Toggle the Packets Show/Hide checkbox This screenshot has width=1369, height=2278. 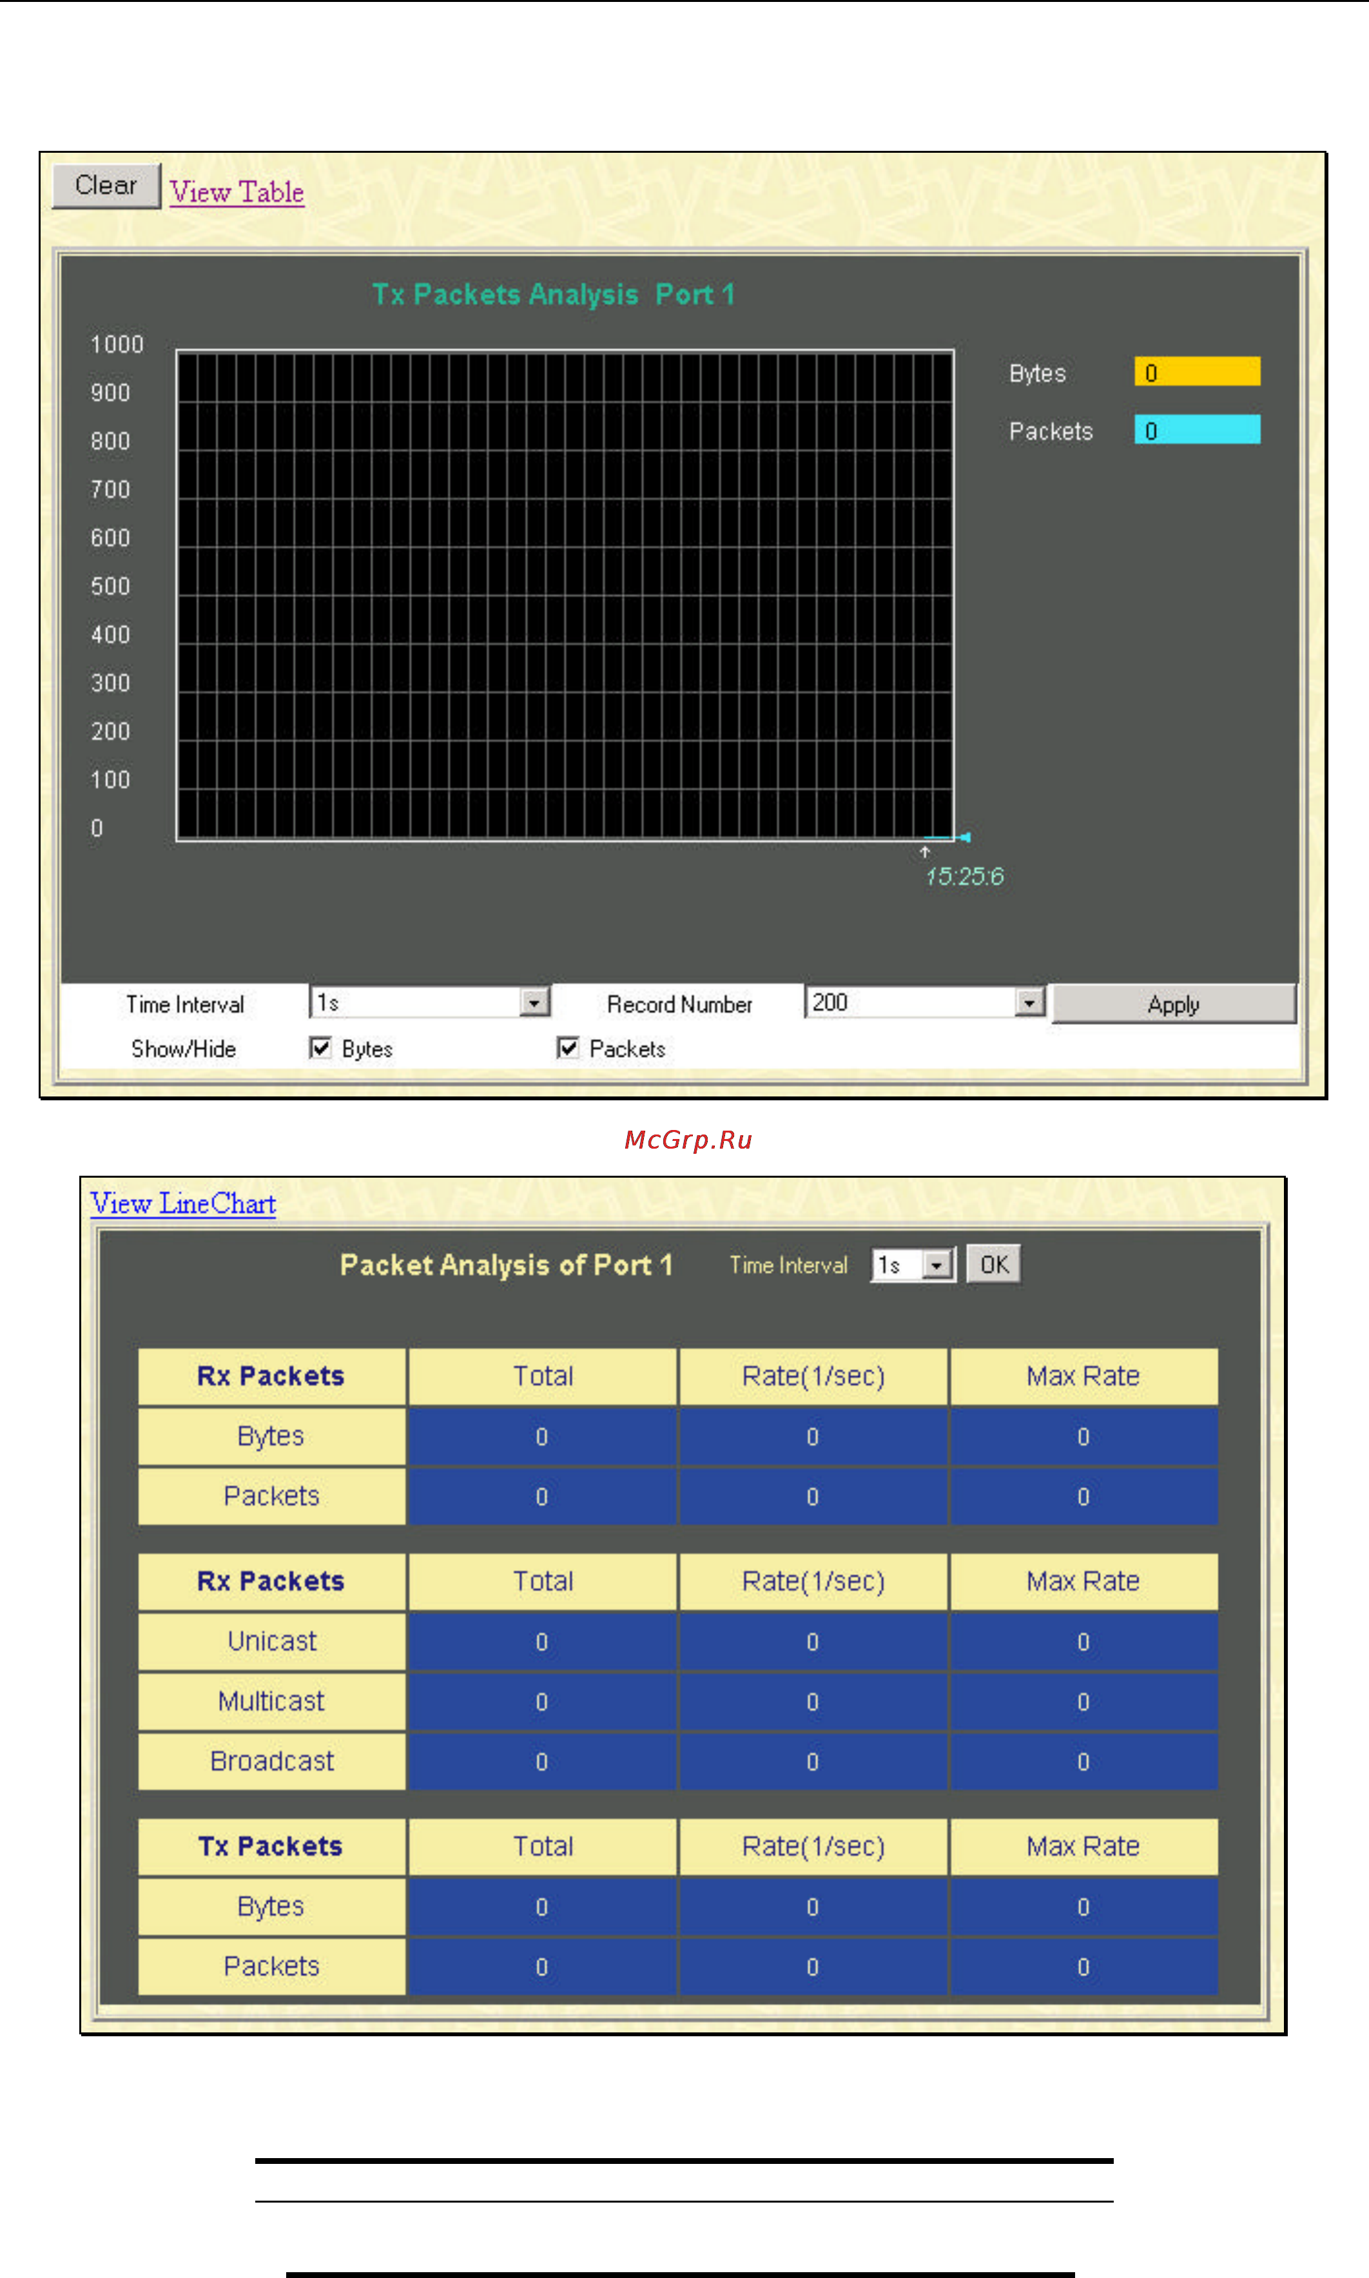568,1048
